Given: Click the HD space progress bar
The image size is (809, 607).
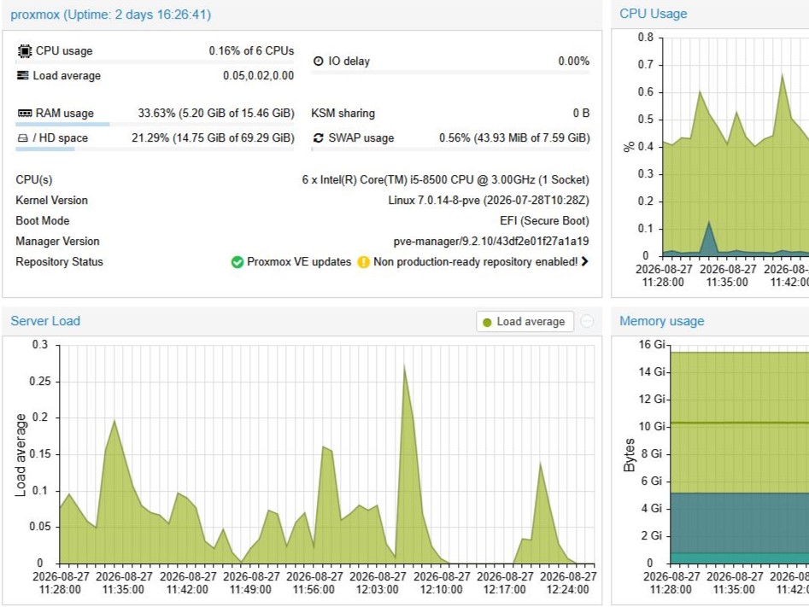Looking at the screenshot, I should 155,149.
